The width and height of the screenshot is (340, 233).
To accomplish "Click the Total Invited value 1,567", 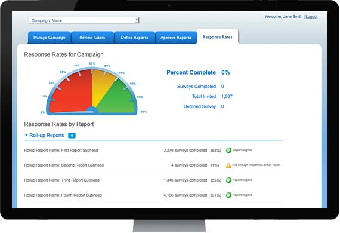I will pos(227,96).
